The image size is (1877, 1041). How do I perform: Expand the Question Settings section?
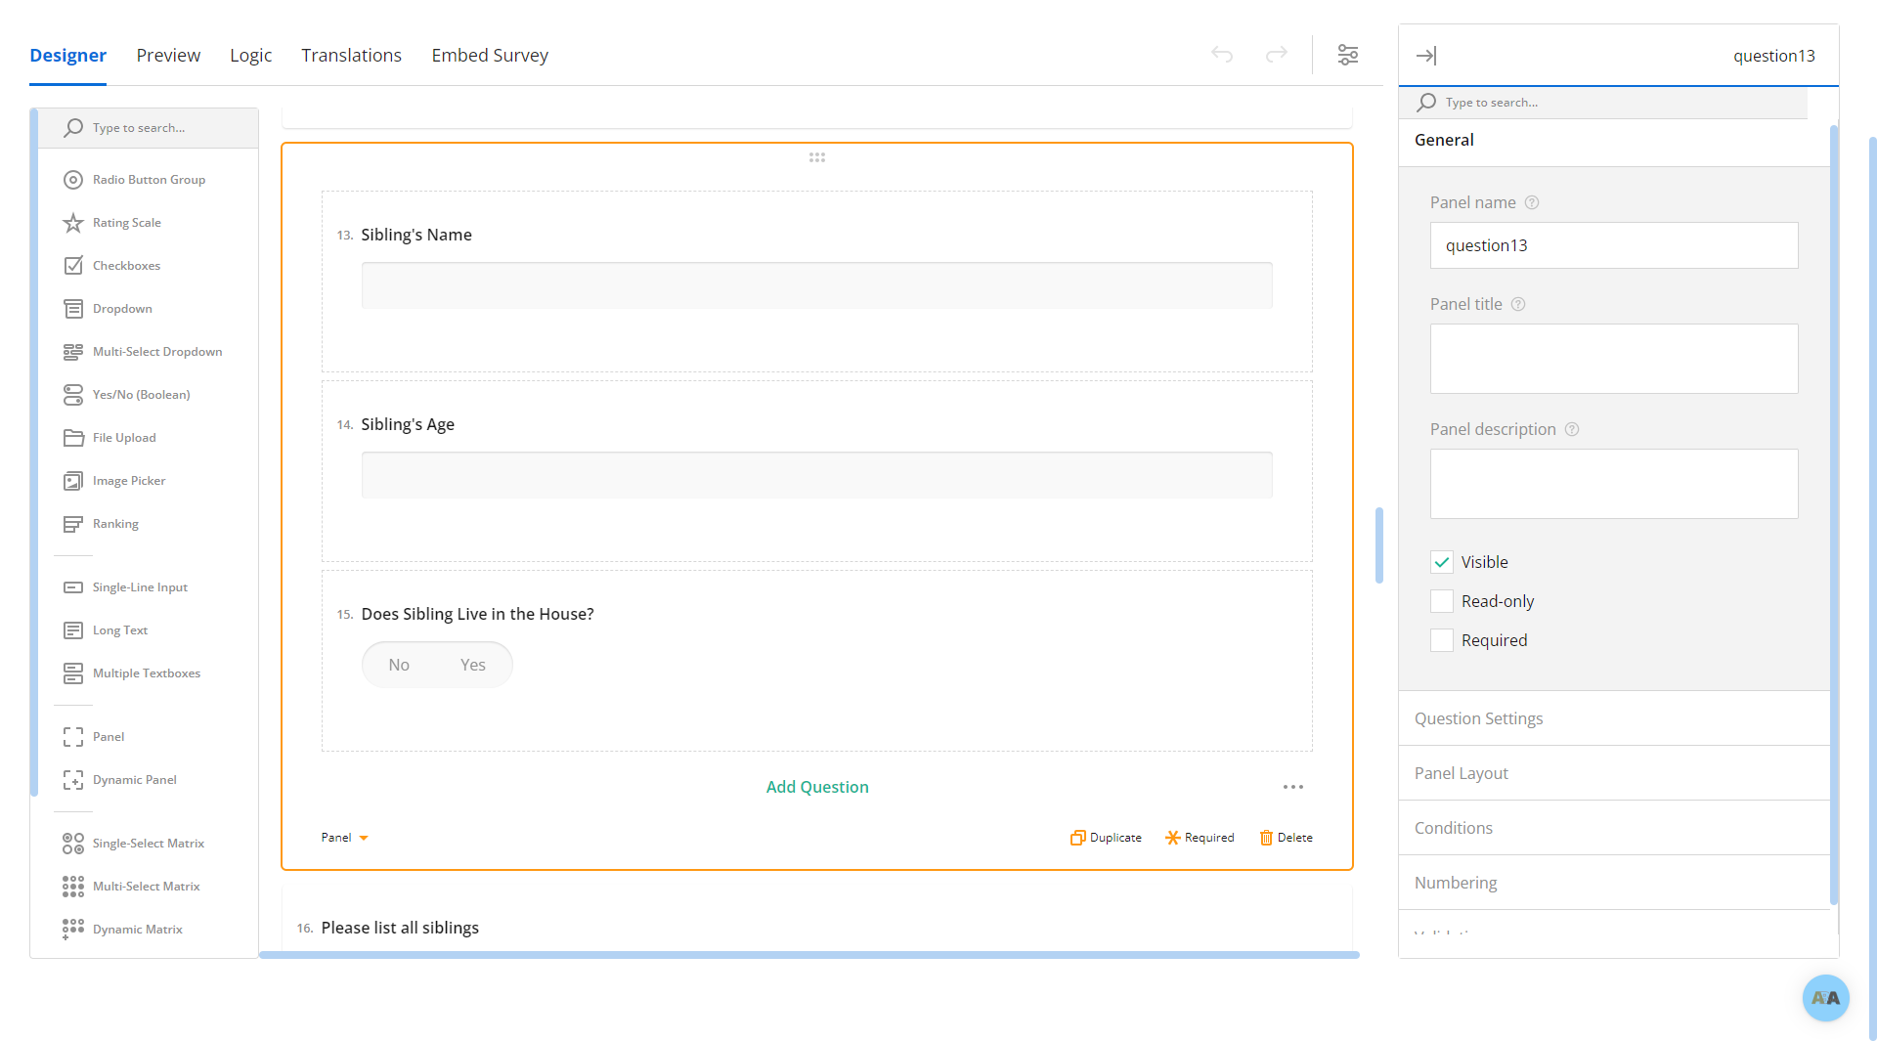pyautogui.click(x=1478, y=718)
